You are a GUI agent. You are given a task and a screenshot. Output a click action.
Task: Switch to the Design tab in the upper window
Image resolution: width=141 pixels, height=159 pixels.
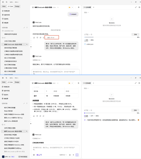coord(17,6)
